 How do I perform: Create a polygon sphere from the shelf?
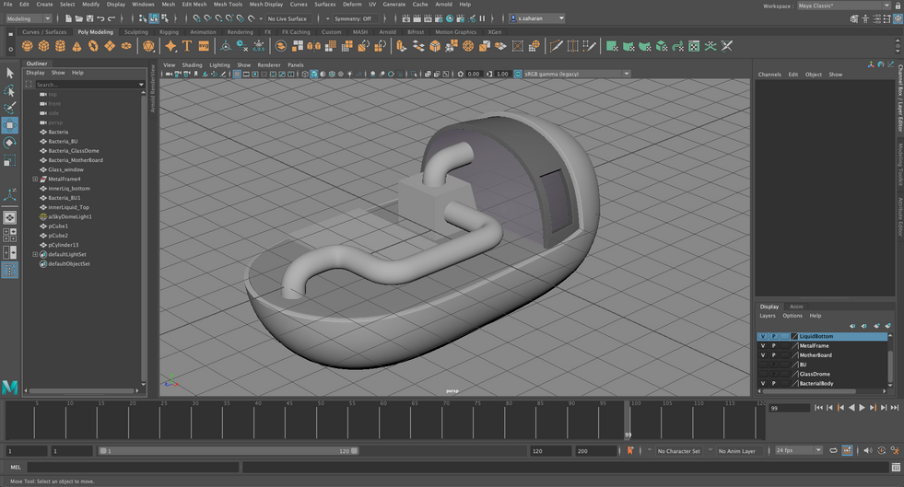tap(27, 46)
